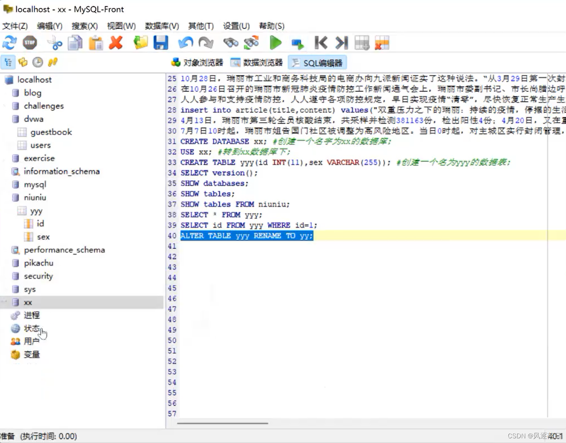Run the SQL script with green play button
This screenshot has height=443, width=566.
click(x=275, y=43)
